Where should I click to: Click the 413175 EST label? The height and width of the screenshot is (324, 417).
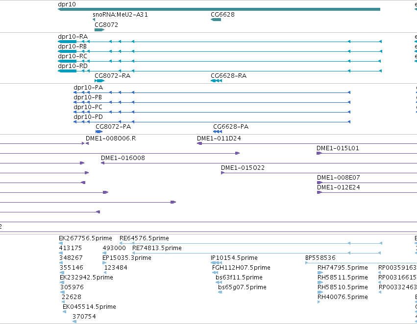pos(70,248)
